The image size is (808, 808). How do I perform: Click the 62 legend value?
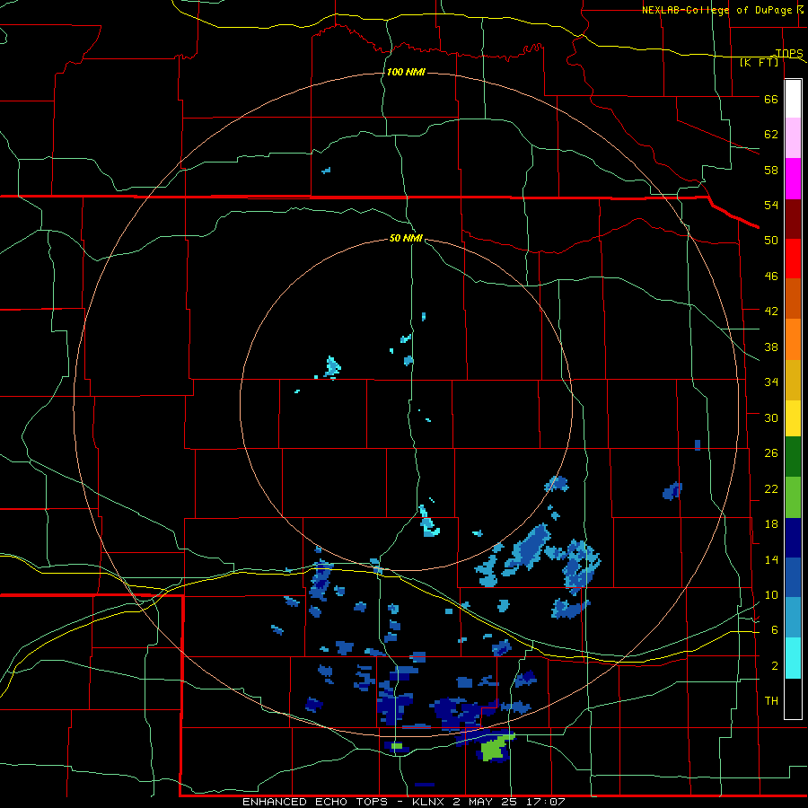(771, 134)
